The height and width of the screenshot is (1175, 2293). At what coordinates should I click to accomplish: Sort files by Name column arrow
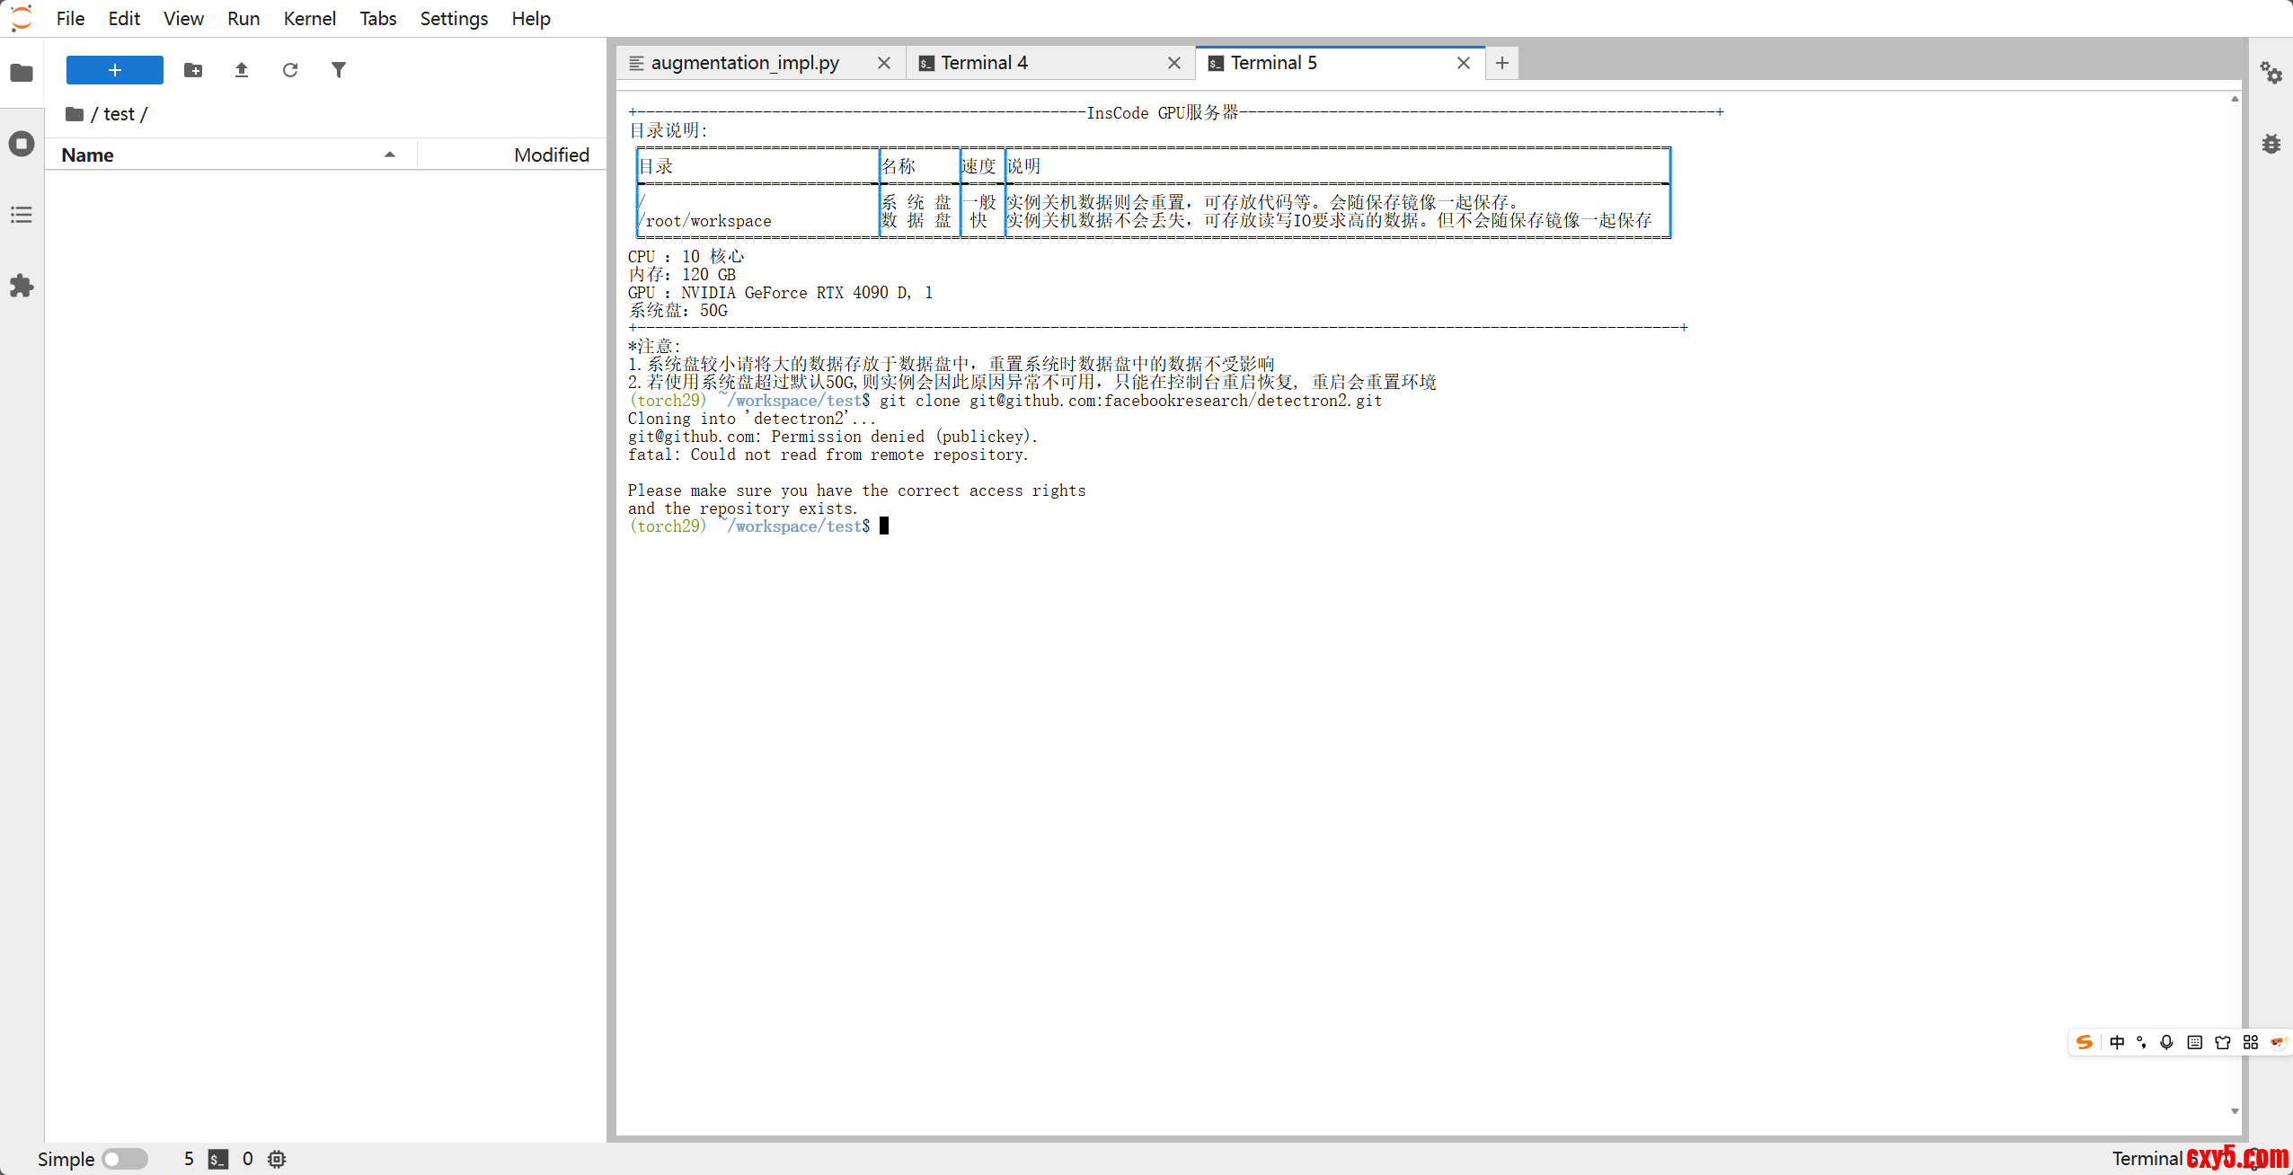[390, 155]
